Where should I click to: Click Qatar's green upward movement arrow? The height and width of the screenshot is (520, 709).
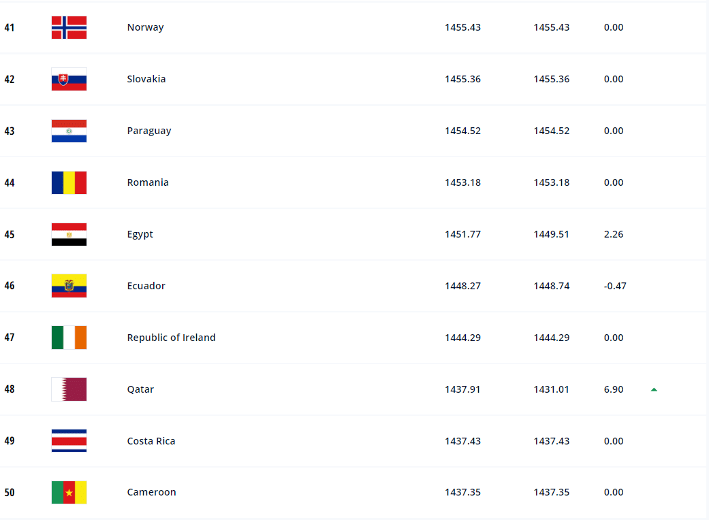tap(654, 389)
